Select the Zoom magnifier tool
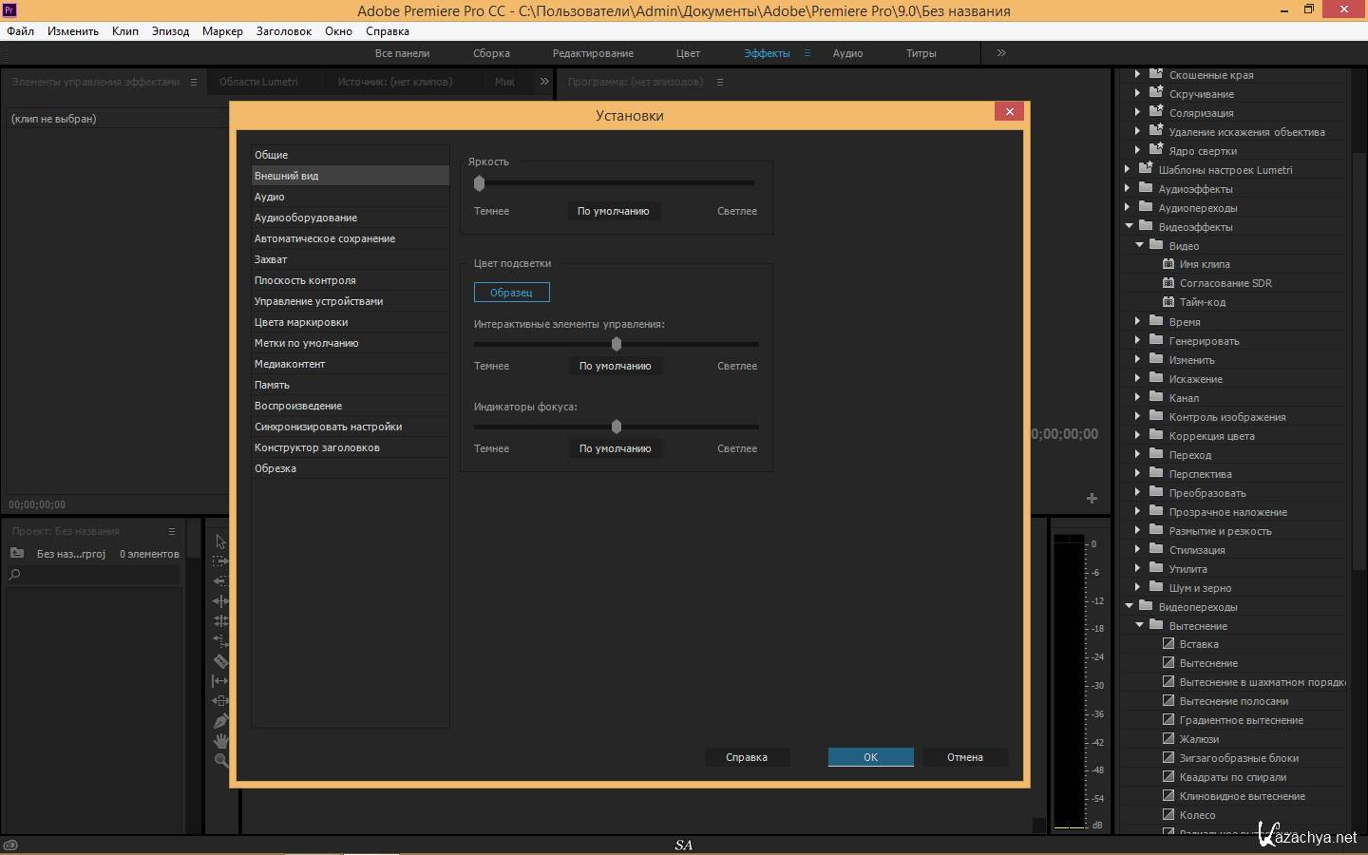1368x855 pixels. pos(220,761)
